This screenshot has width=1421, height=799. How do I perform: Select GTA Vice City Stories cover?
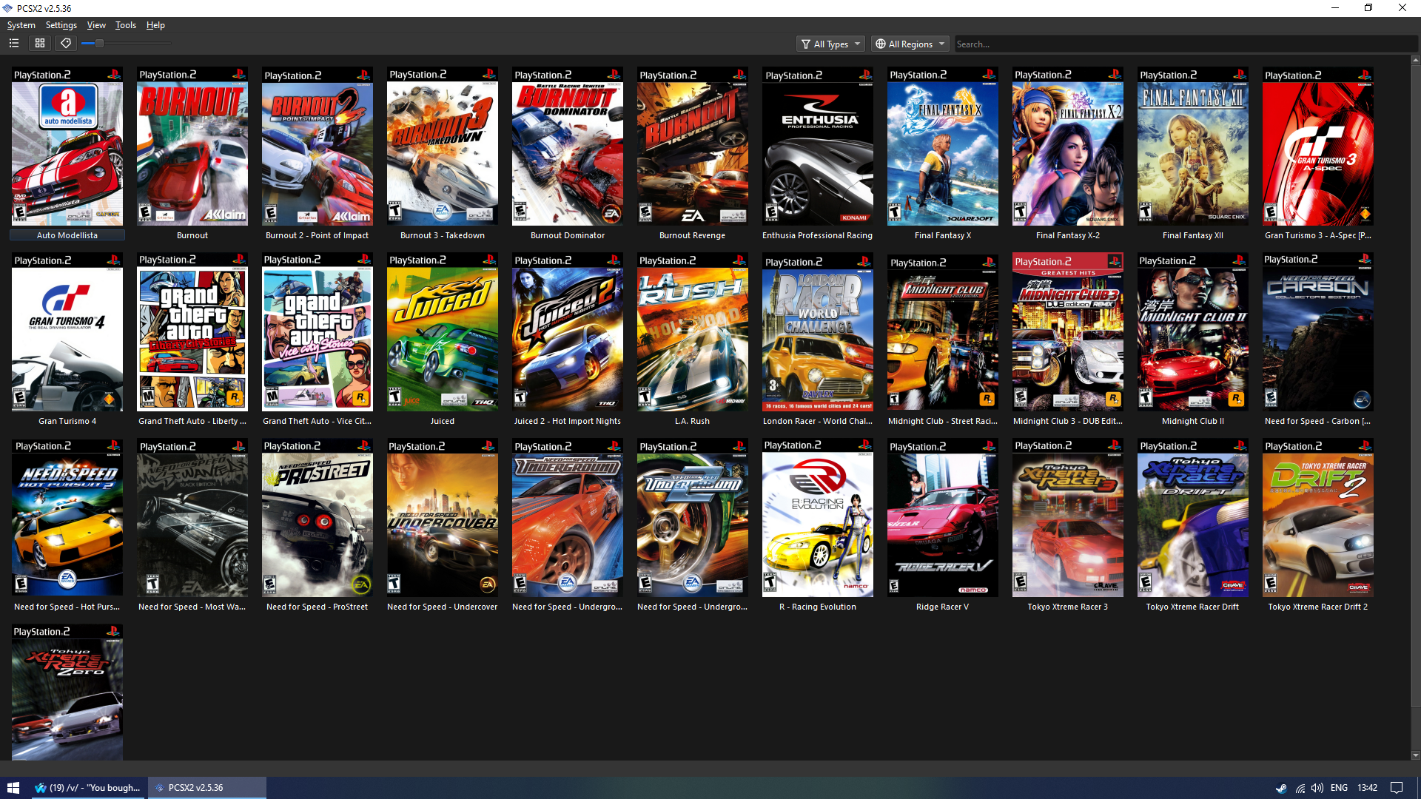[318, 332]
